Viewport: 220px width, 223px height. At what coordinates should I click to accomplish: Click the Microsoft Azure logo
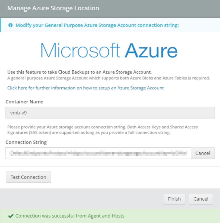click(x=109, y=50)
